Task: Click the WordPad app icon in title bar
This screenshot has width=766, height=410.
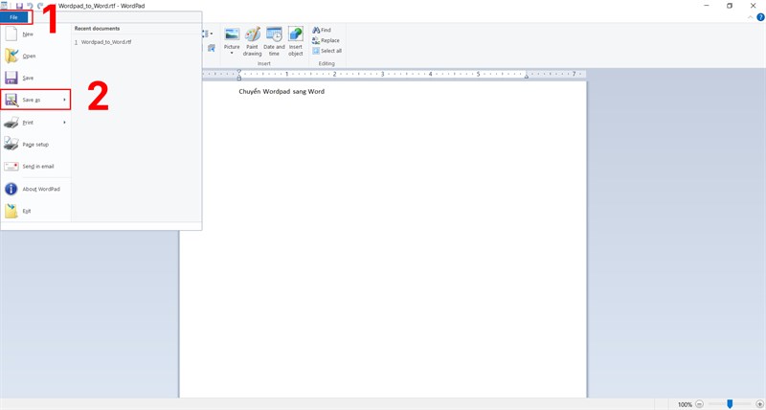Action: pos(4,6)
